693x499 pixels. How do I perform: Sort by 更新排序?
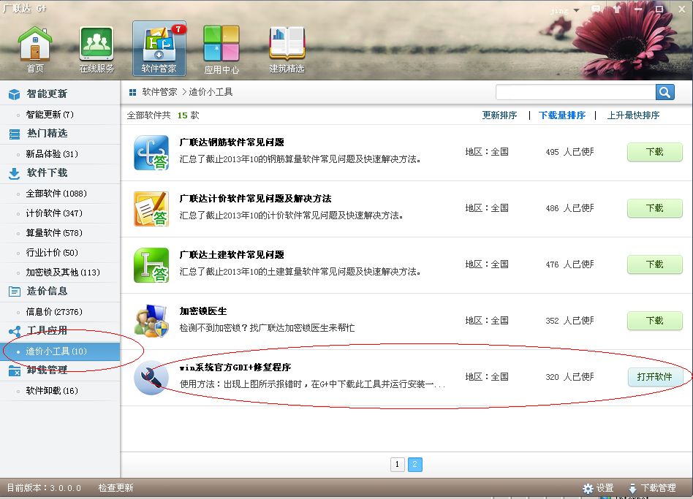[x=499, y=115]
